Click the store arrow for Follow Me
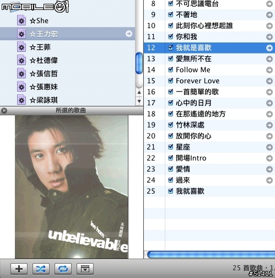This screenshot has height=278, width=275. point(269,70)
